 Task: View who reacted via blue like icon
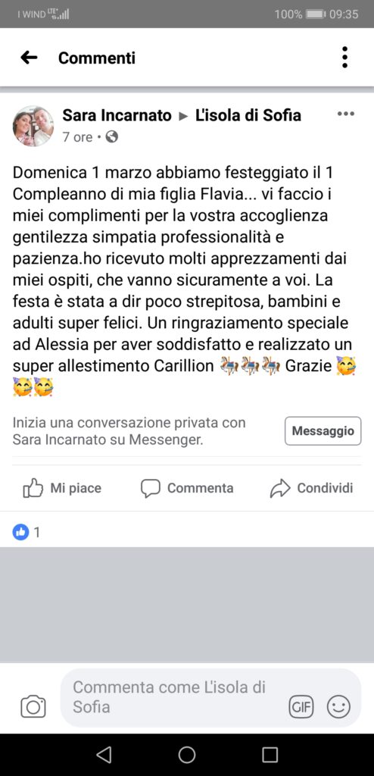point(20,532)
